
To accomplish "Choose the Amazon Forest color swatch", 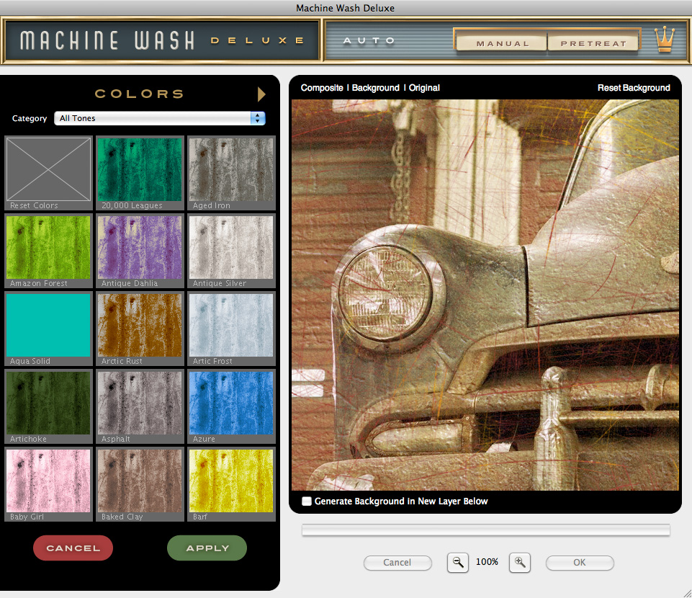I will tap(48, 251).
